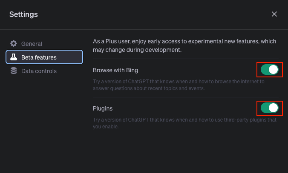This screenshot has width=288, height=173.
Task: Click the divider line between Bing and Plugins
Action: (x=186, y=97)
